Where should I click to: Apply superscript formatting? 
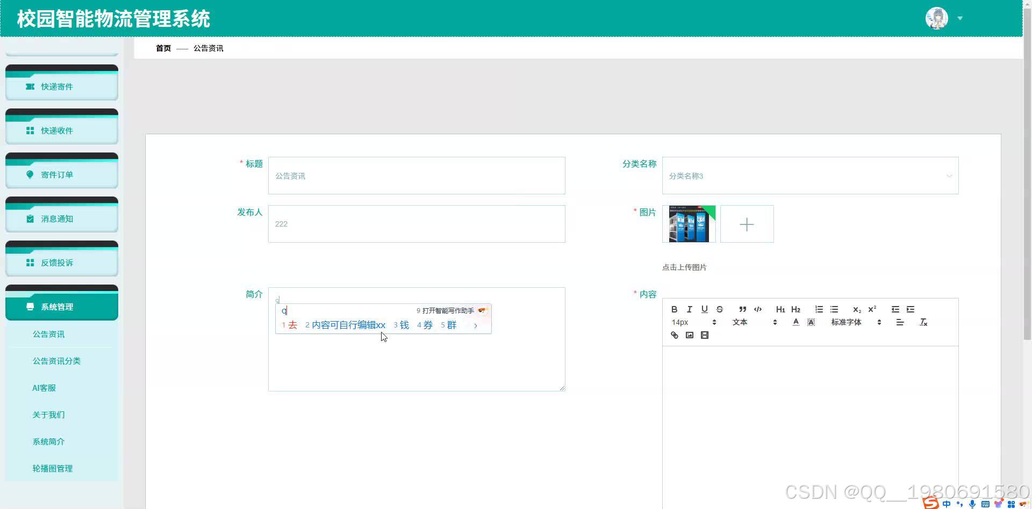tap(872, 309)
